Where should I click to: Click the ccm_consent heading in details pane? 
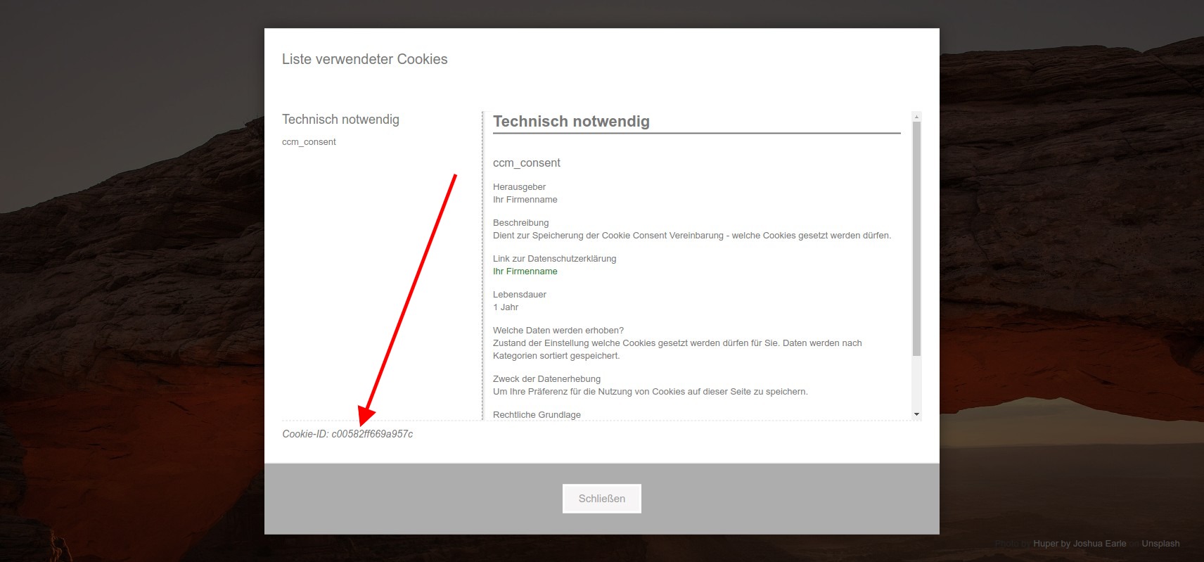pos(526,163)
